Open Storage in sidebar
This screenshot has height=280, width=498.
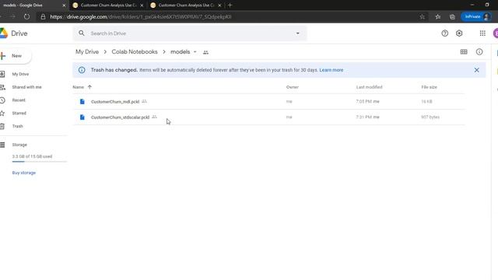[19, 145]
